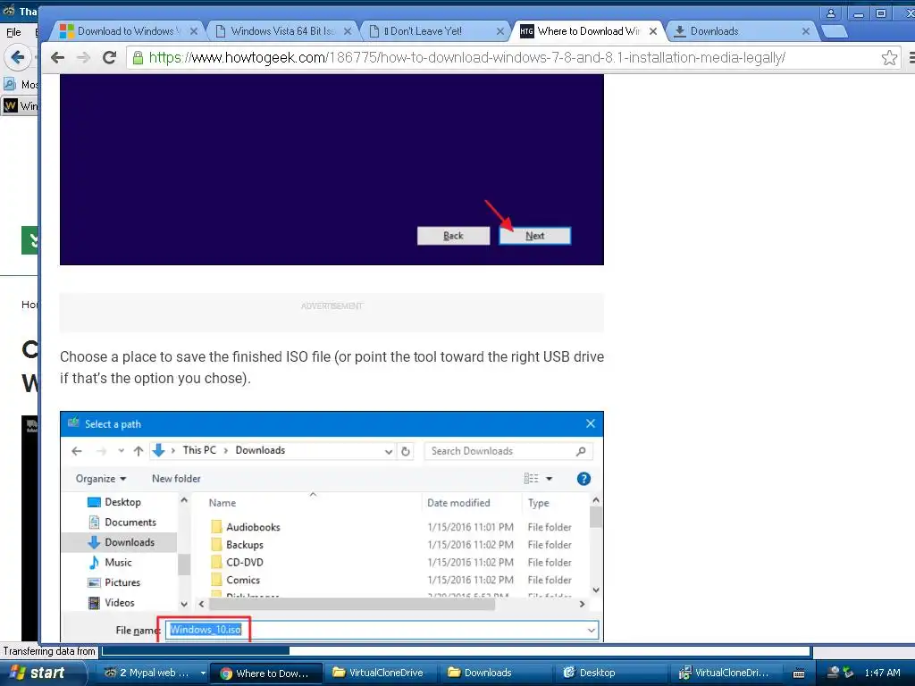This screenshot has height=686, width=915.
Task: Open the File name dropdown arrow
Action: point(592,630)
